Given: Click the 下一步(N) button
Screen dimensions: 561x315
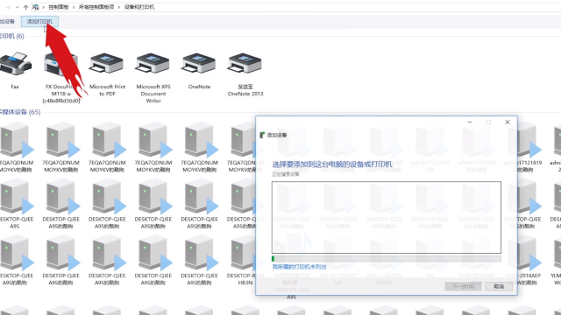Looking at the screenshot, I should point(463,286).
